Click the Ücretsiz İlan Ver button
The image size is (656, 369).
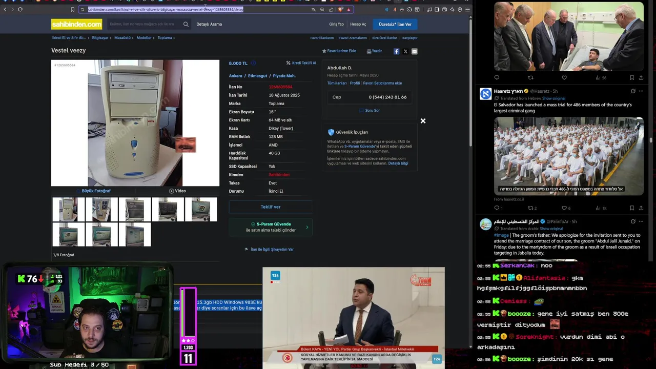[x=395, y=24]
